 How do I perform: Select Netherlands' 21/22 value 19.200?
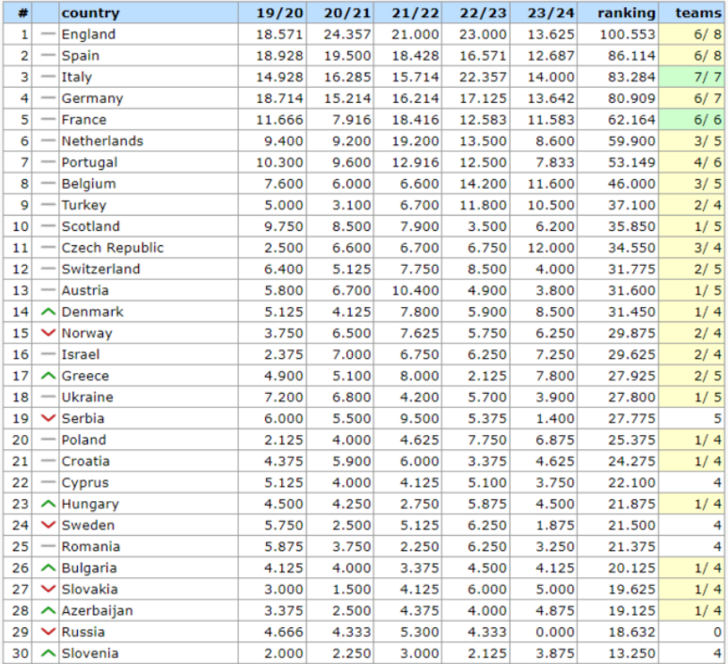(415, 141)
